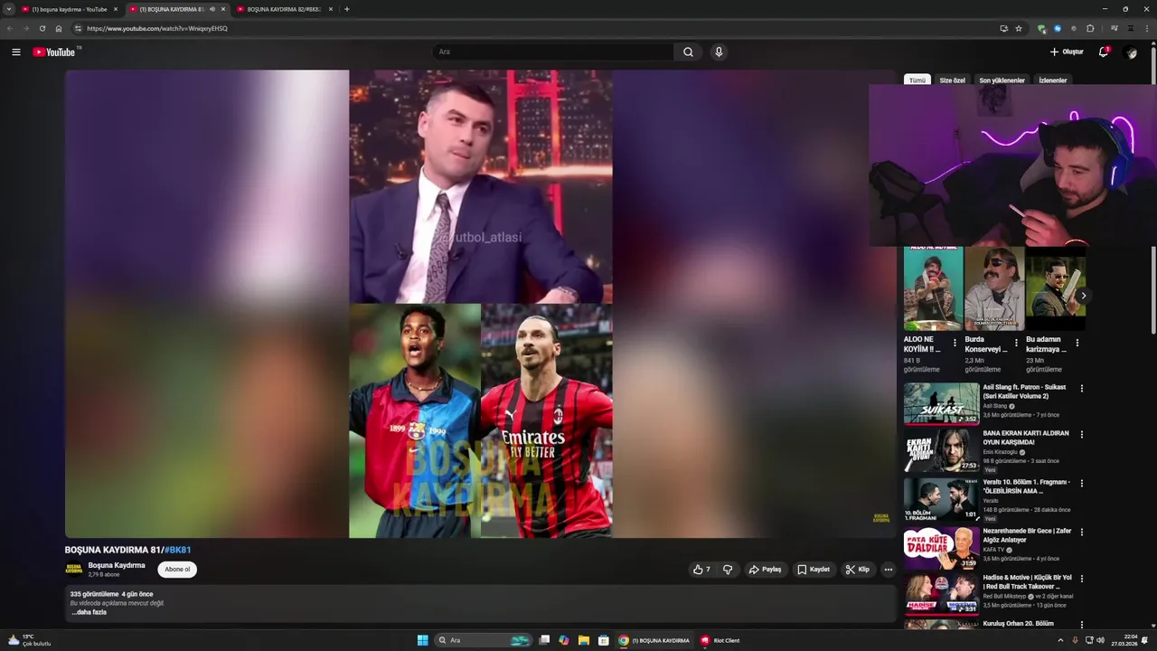The image size is (1157, 651).
Task: Open options for Burda Konserveyi short
Action: [x=1016, y=343]
